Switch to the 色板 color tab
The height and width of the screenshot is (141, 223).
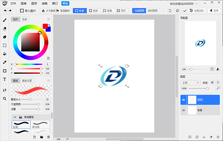pos(25,19)
